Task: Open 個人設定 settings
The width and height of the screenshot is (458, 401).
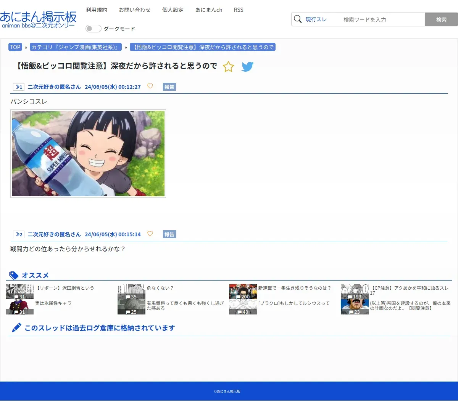Action: [x=173, y=10]
